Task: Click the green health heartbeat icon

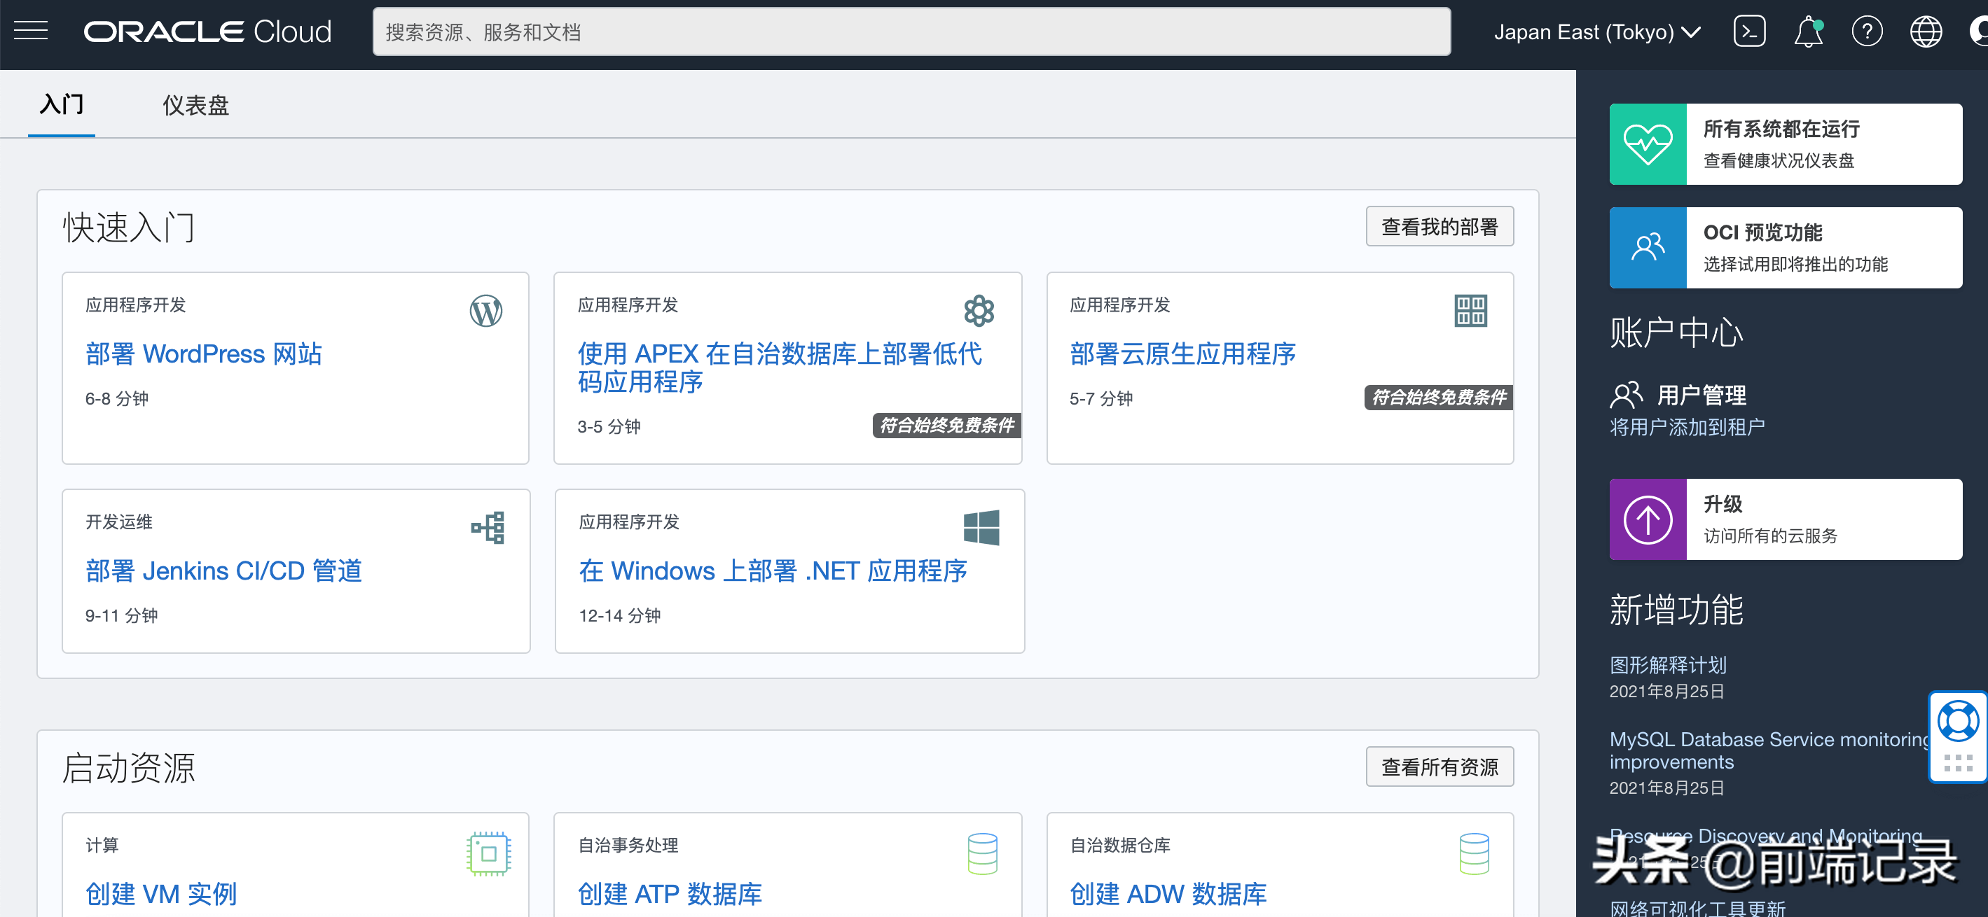Action: point(1648,144)
